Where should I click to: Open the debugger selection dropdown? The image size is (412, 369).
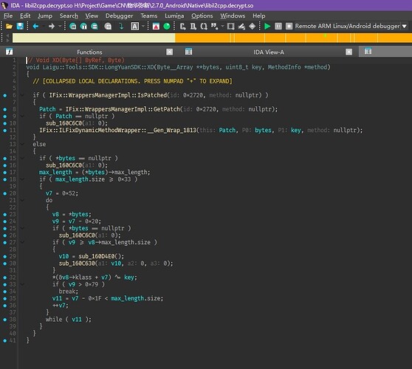(x=405, y=27)
